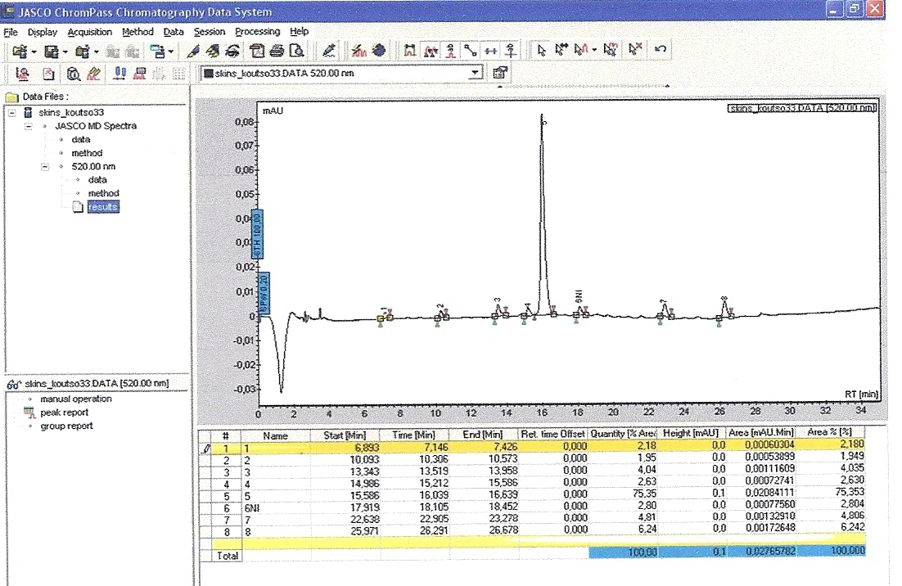Open the Session menu
902x586 pixels.
pyautogui.click(x=209, y=32)
